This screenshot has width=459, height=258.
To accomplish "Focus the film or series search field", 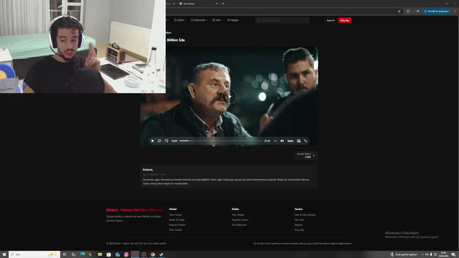I will click(283, 20).
